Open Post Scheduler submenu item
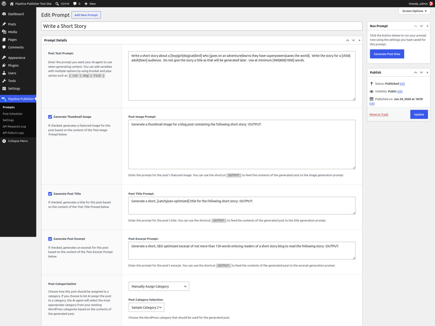Image resolution: width=435 pixels, height=326 pixels. pyautogui.click(x=13, y=114)
